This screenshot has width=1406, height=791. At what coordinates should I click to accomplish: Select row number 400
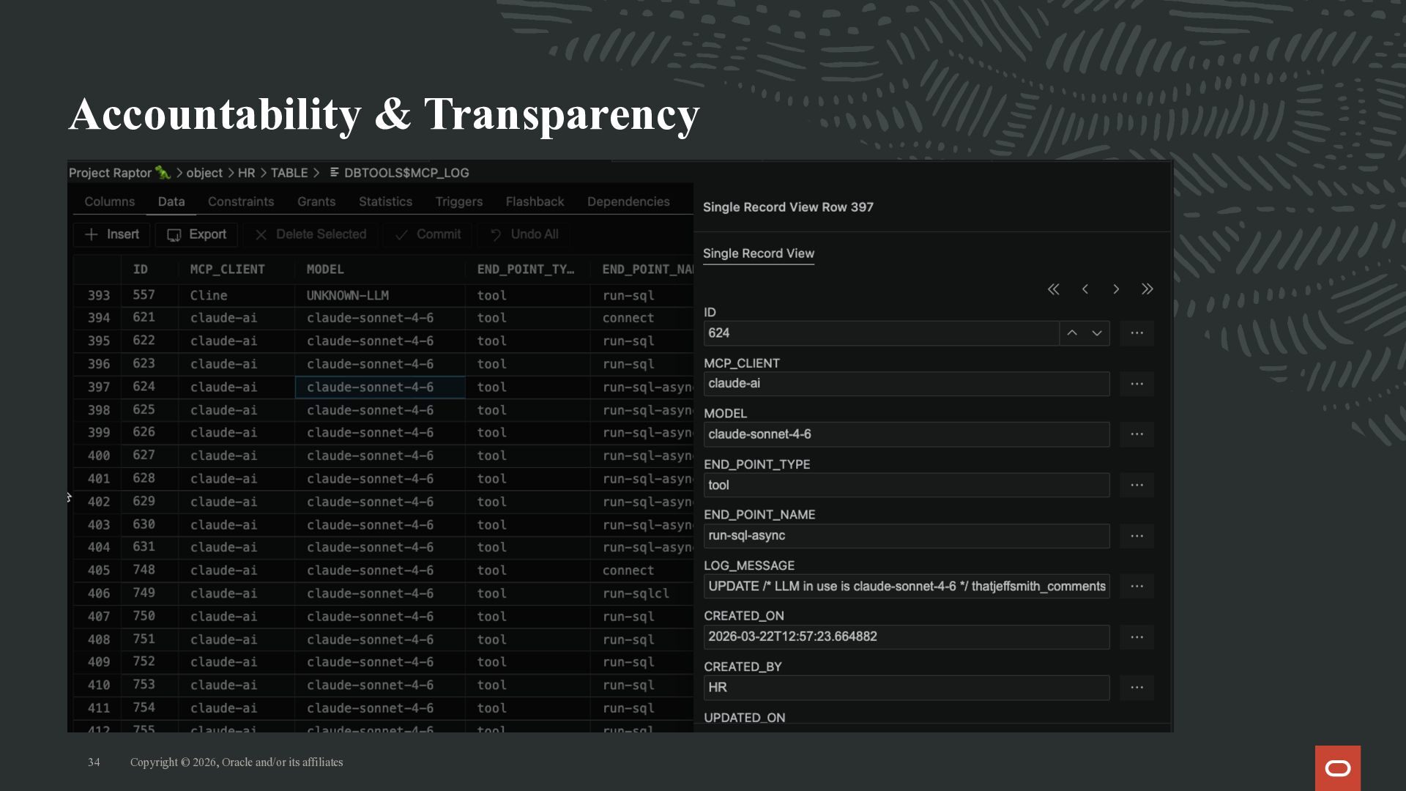[99, 456]
